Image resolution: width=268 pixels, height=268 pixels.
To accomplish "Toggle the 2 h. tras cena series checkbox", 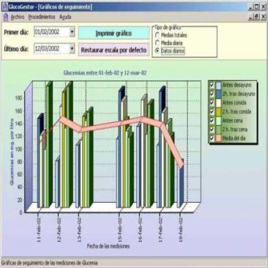I will [x=212, y=129].
